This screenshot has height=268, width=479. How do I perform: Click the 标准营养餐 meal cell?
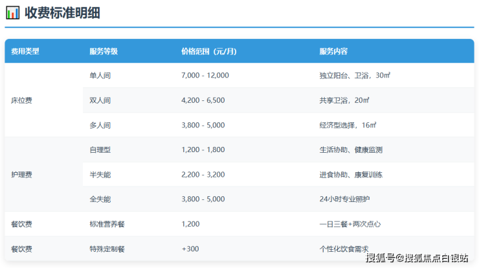coord(107,224)
